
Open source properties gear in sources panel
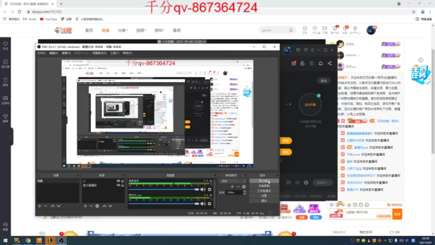[x=97, y=206]
